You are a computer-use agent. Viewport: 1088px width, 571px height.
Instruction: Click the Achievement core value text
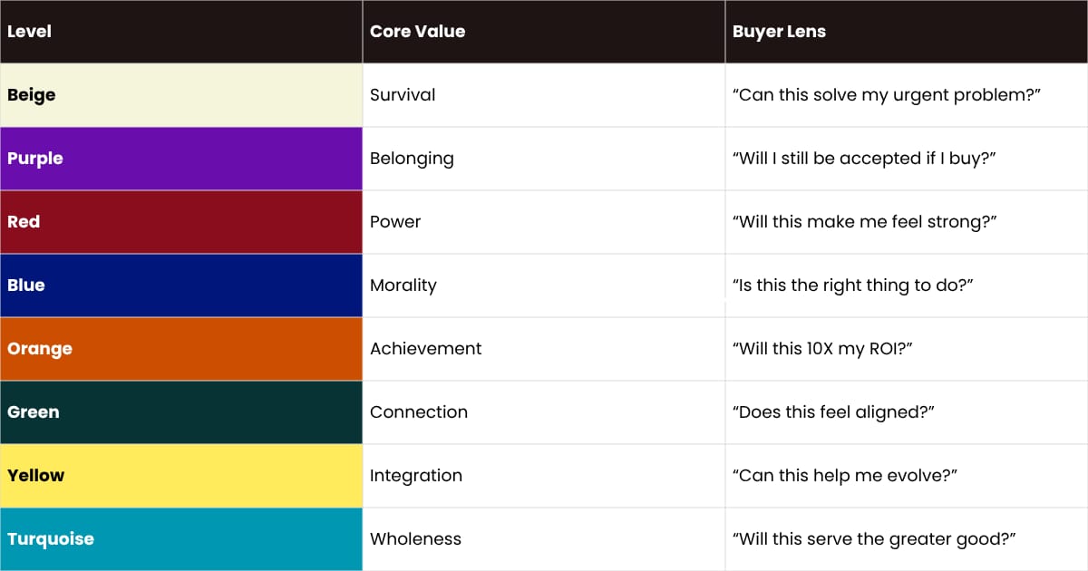point(425,349)
